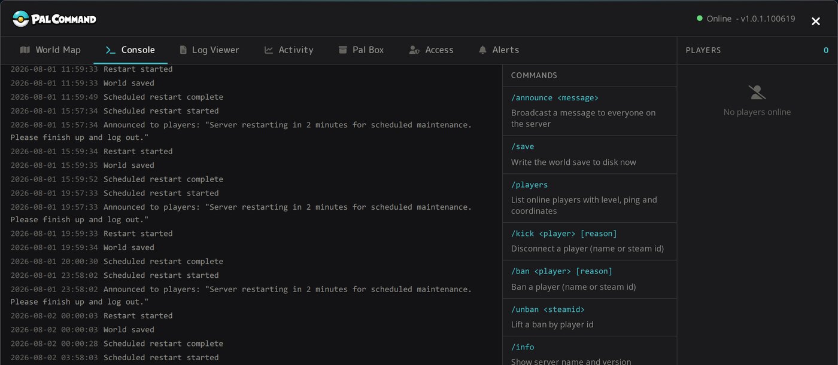Screen dimensions: 838x365
Task: Close the Pal Command panel
Action: click(815, 22)
